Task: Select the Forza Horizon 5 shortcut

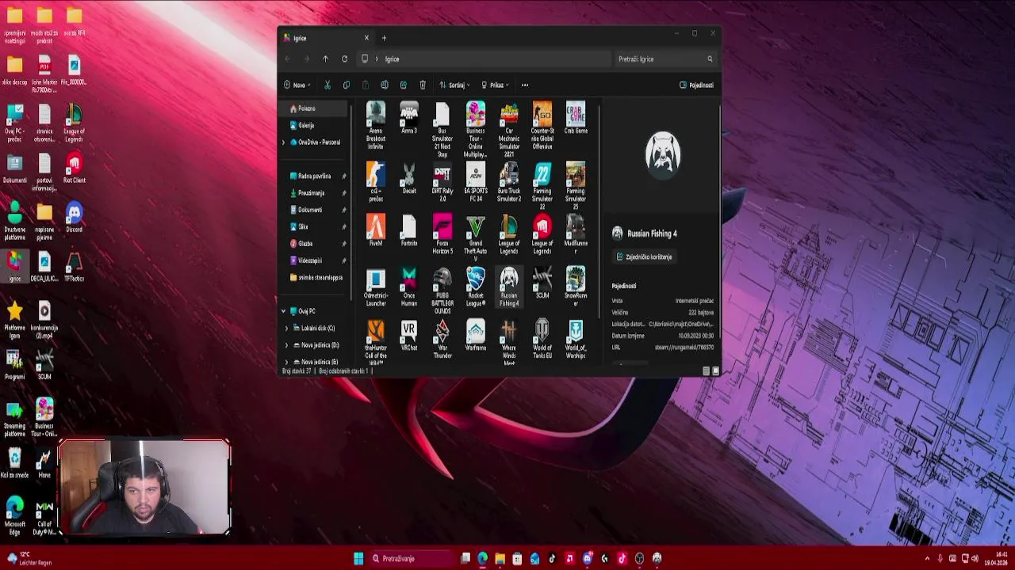Action: [442, 235]
